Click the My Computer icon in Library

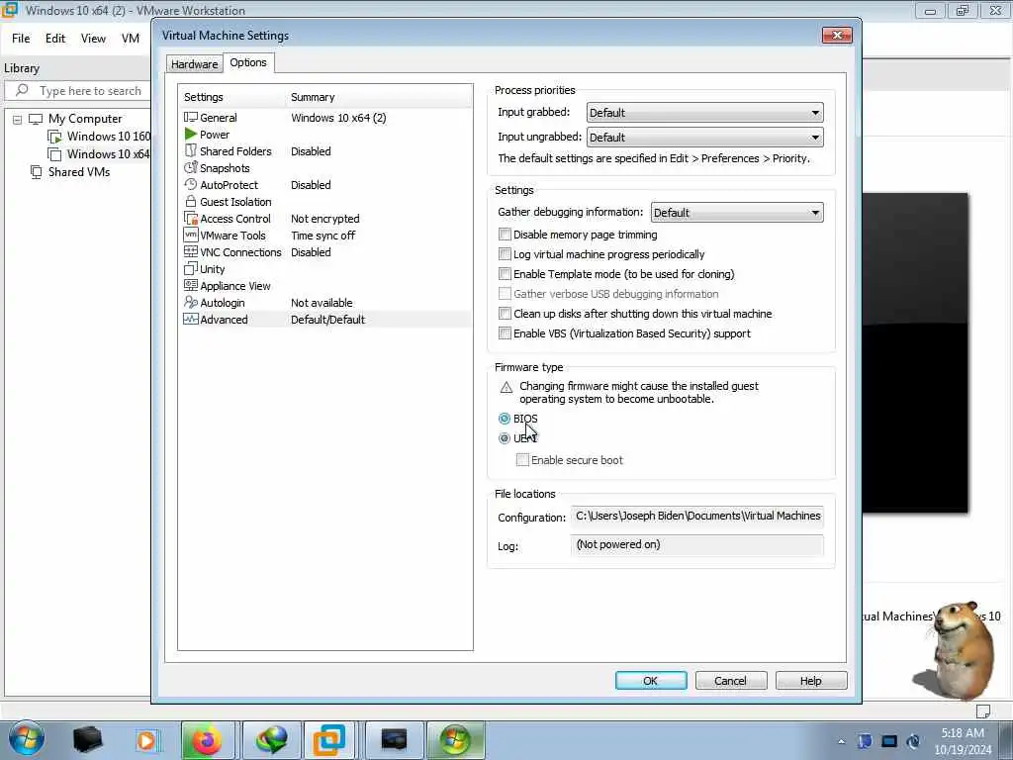[x=37, y=119]
